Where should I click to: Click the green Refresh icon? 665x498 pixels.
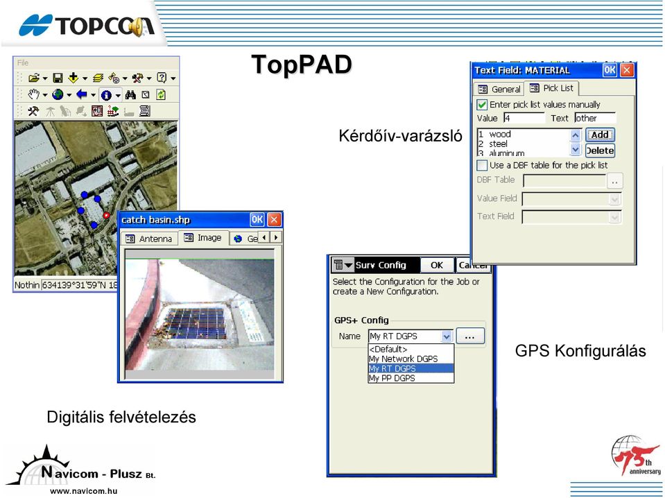(x=161, y=94)
